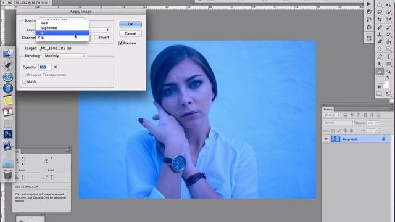
Task: Select the Zoom magnifier tool
Action: coord(389,72)
